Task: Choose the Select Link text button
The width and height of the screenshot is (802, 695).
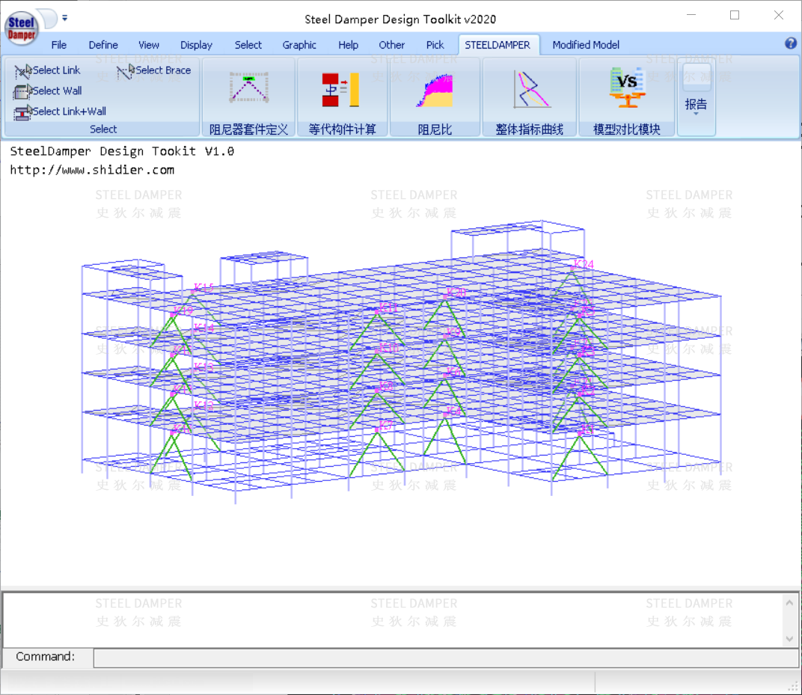Action: 57,70
